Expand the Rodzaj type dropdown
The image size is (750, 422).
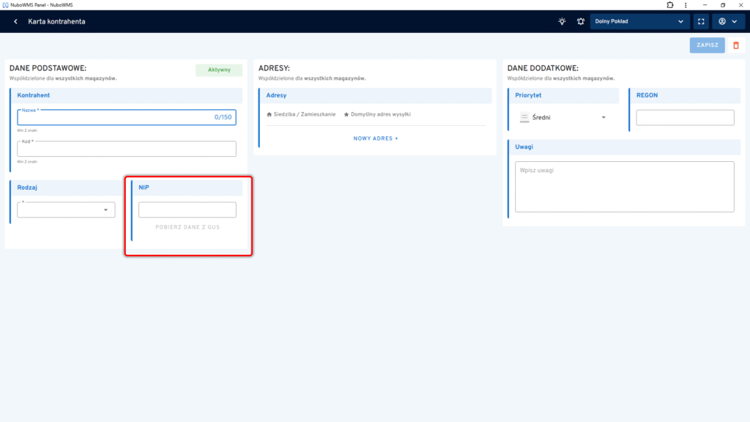[x=66, y=210]
